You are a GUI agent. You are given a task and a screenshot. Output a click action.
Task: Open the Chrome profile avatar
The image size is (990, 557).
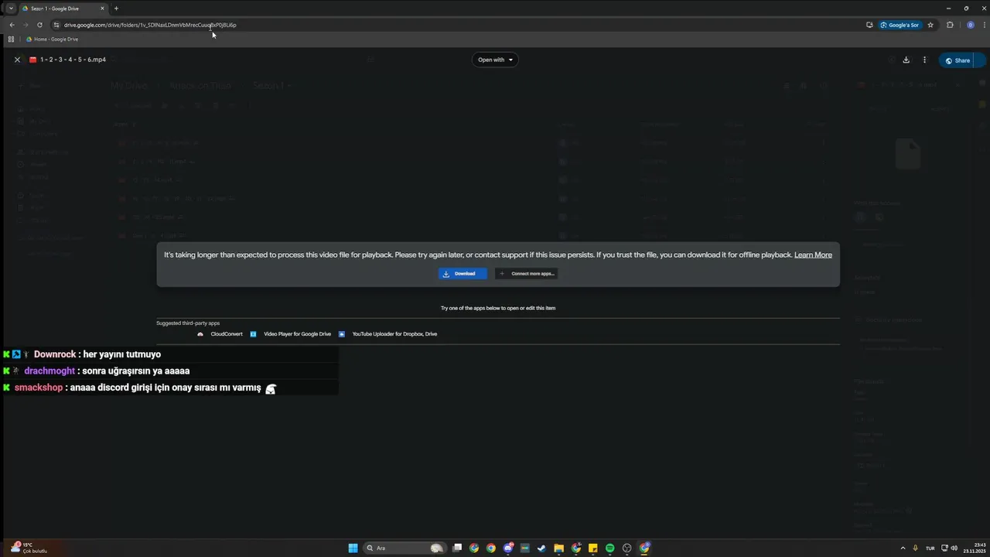pyautogui.click(x=971, y=25)
